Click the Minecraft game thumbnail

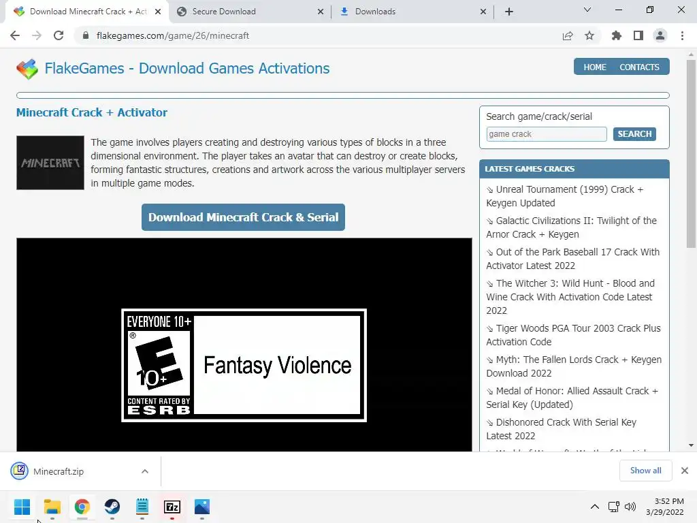pyautogui.click(x=50, y=163)
